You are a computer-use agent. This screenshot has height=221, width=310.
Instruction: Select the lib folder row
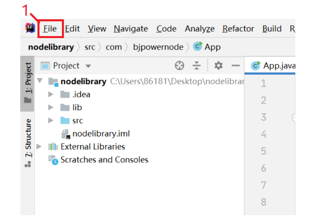click(x=139, y=107)
